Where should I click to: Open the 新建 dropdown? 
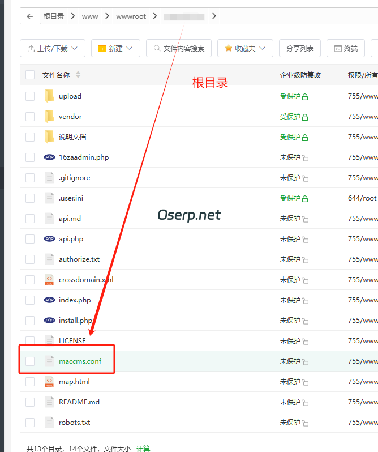116,48
